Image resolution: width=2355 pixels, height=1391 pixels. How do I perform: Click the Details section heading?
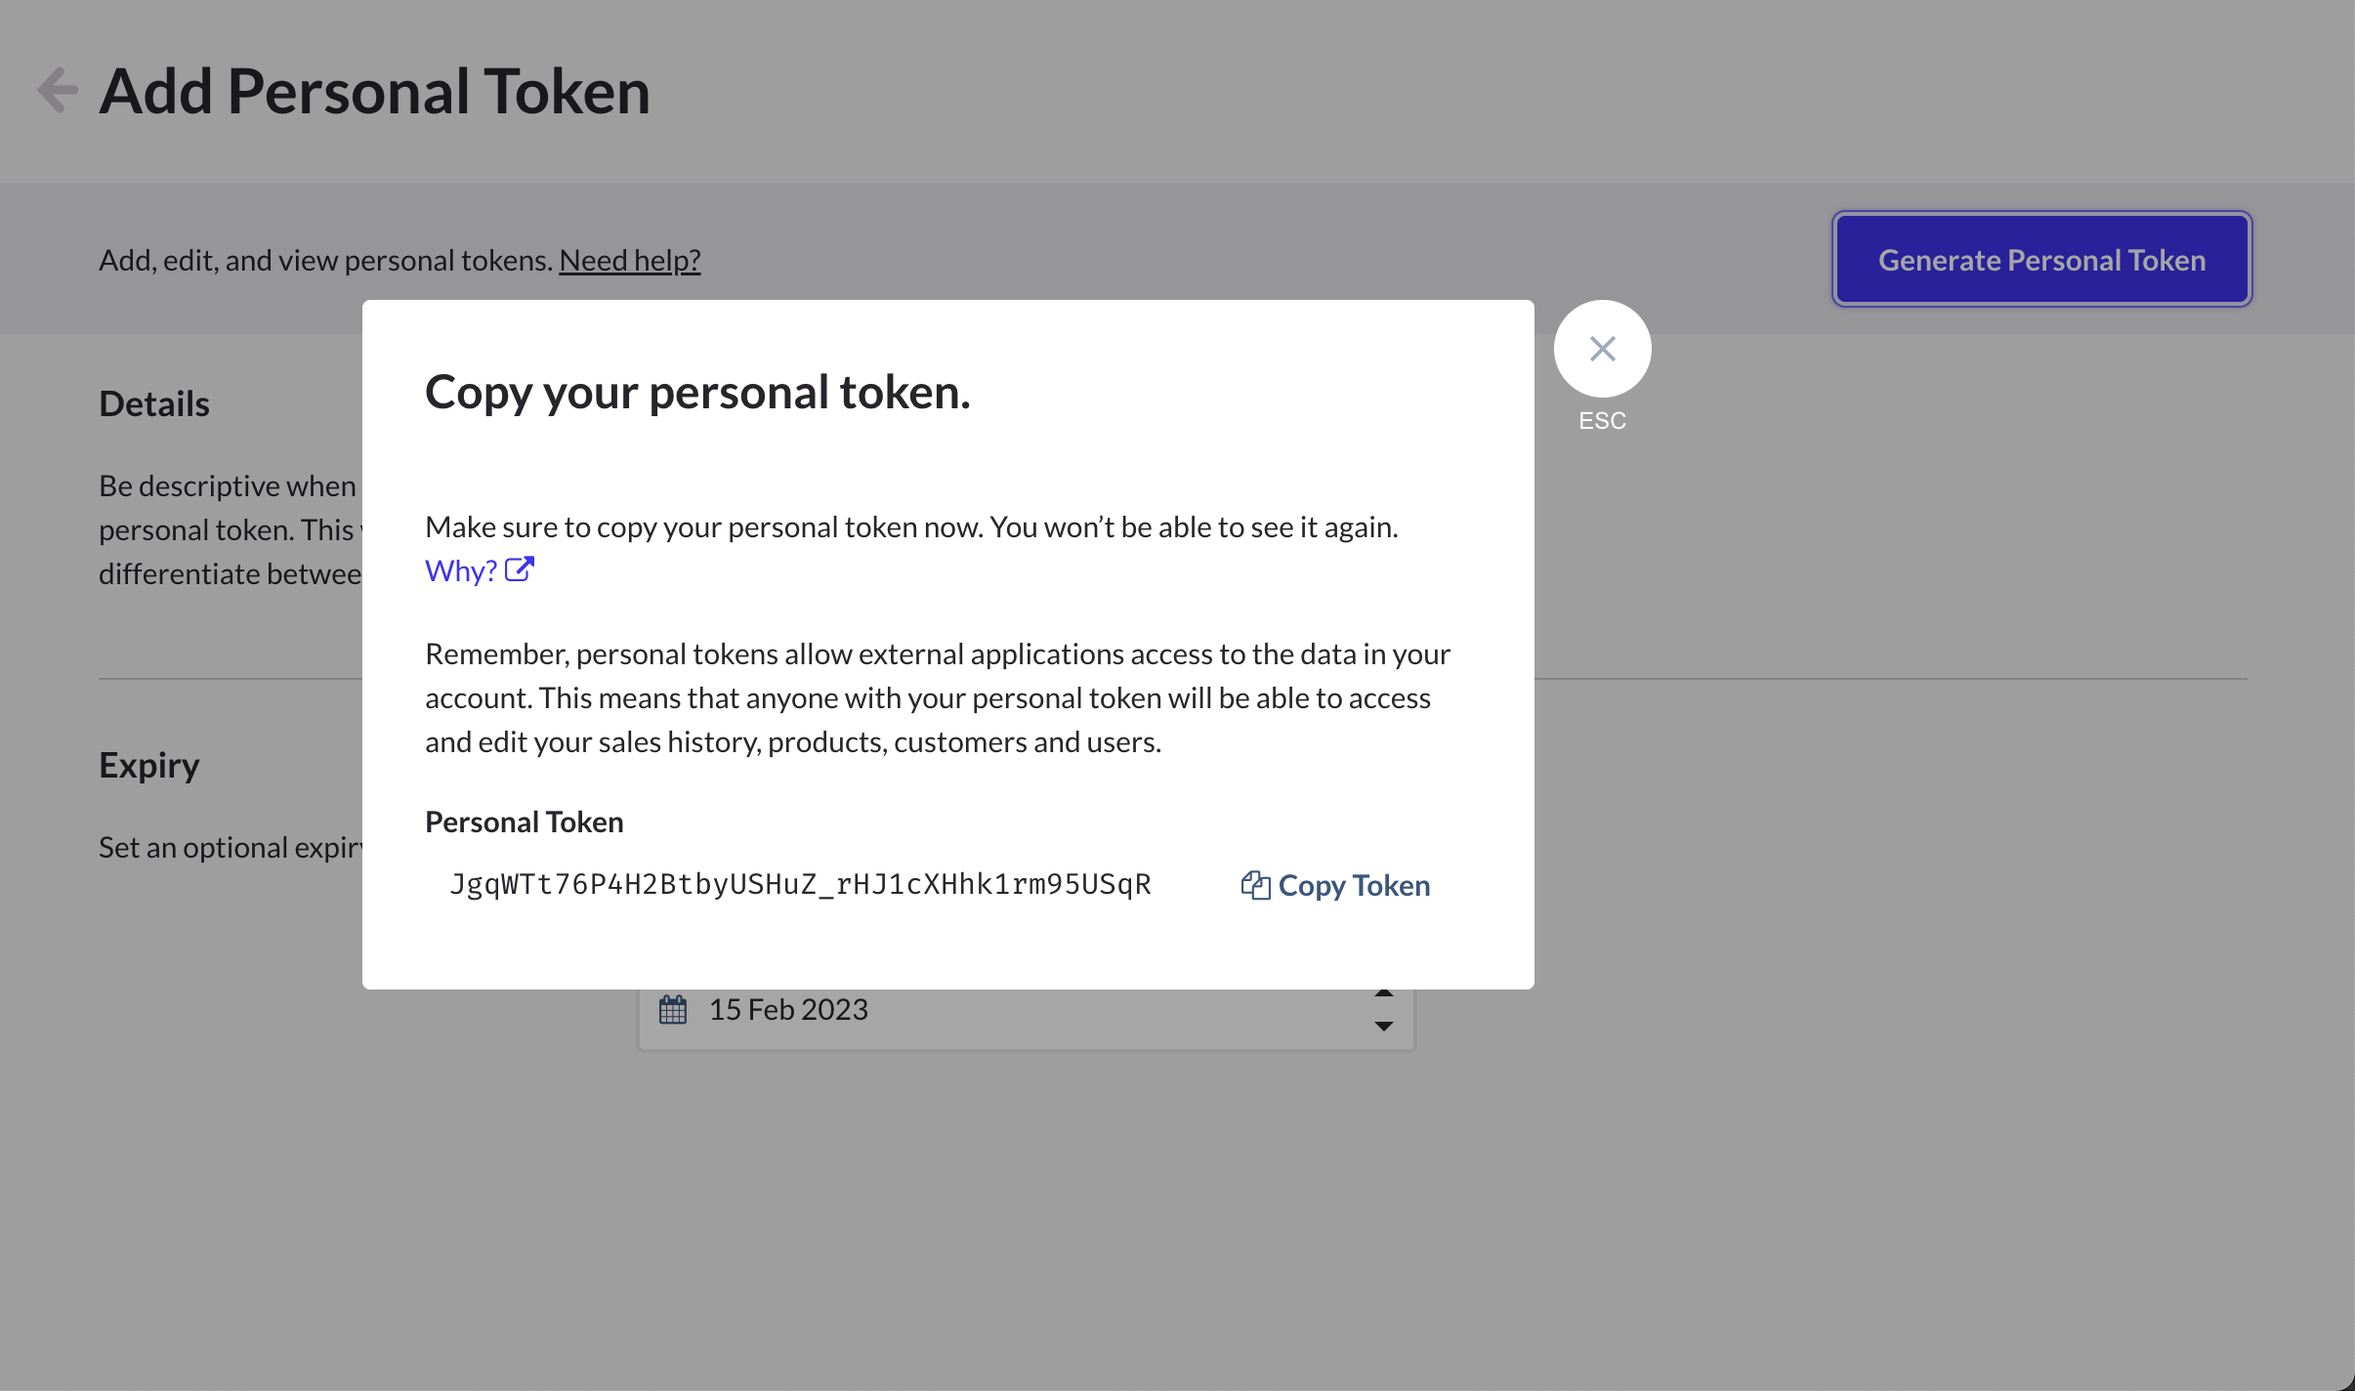click(x=154, y=403)
